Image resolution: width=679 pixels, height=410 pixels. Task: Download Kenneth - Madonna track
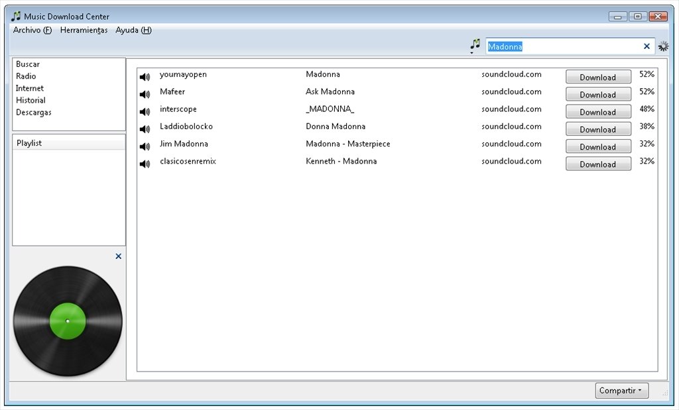[598, 164]
